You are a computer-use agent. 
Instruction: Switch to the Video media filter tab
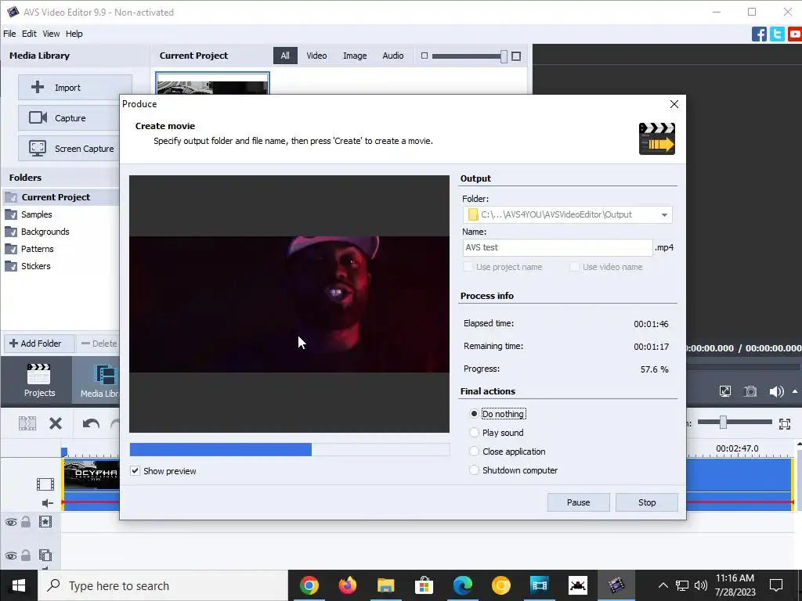point(316,56)
